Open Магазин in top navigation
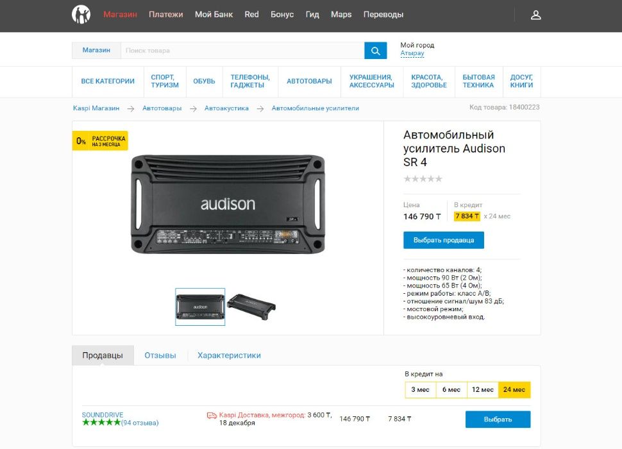 click(x=120, y=15)
